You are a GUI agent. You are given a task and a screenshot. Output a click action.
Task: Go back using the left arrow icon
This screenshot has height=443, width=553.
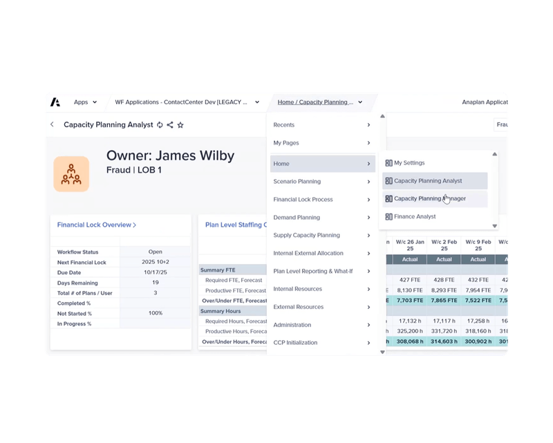[53, 124]
